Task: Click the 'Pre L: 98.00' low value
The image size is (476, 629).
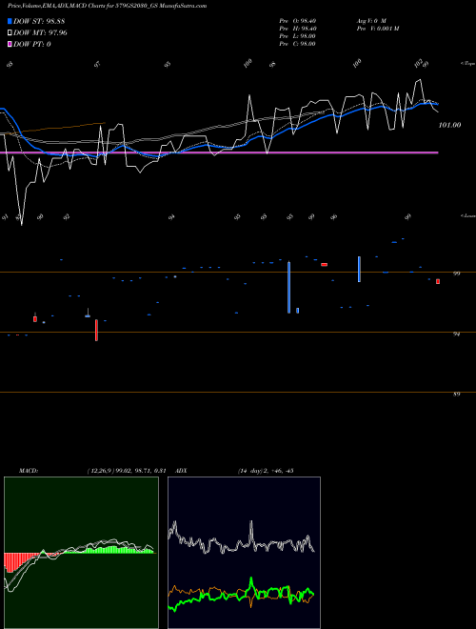Action: [x=297, y=36]
